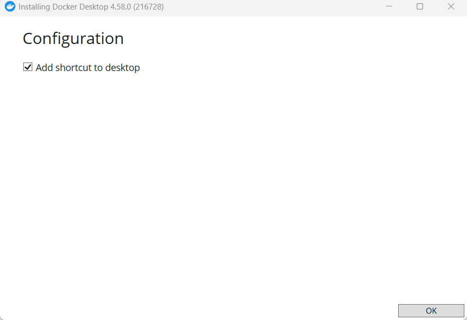This screenshot has width=467, height=320.
Task: Click the Installing Docker Desktop 4.58.0 title text
Action: click(91, 6)
